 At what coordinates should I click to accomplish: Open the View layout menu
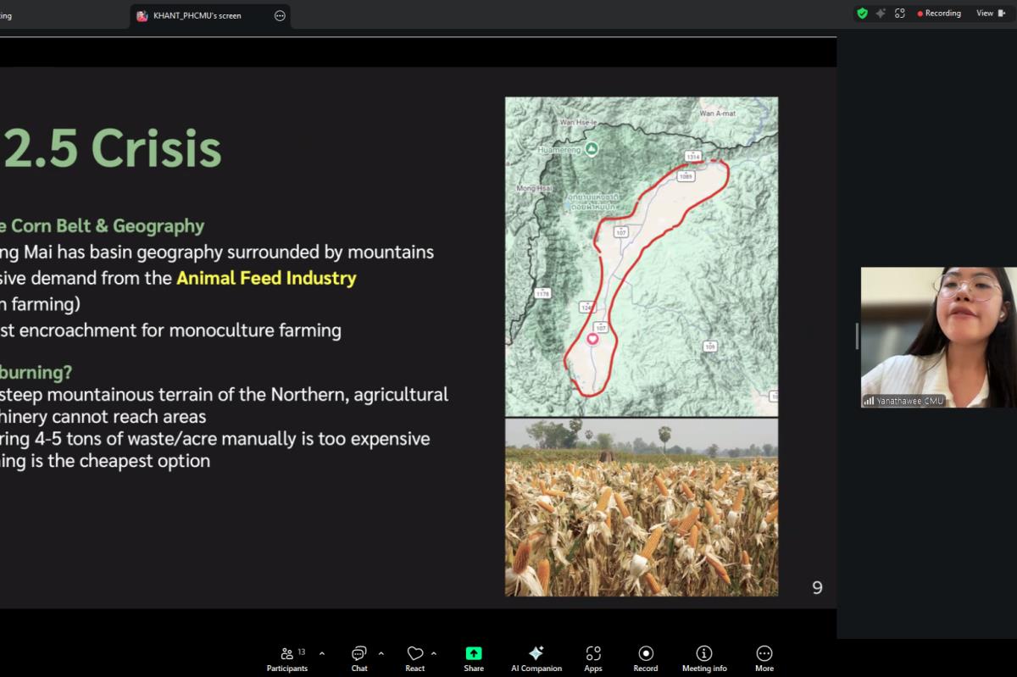(x=988, y=14)
